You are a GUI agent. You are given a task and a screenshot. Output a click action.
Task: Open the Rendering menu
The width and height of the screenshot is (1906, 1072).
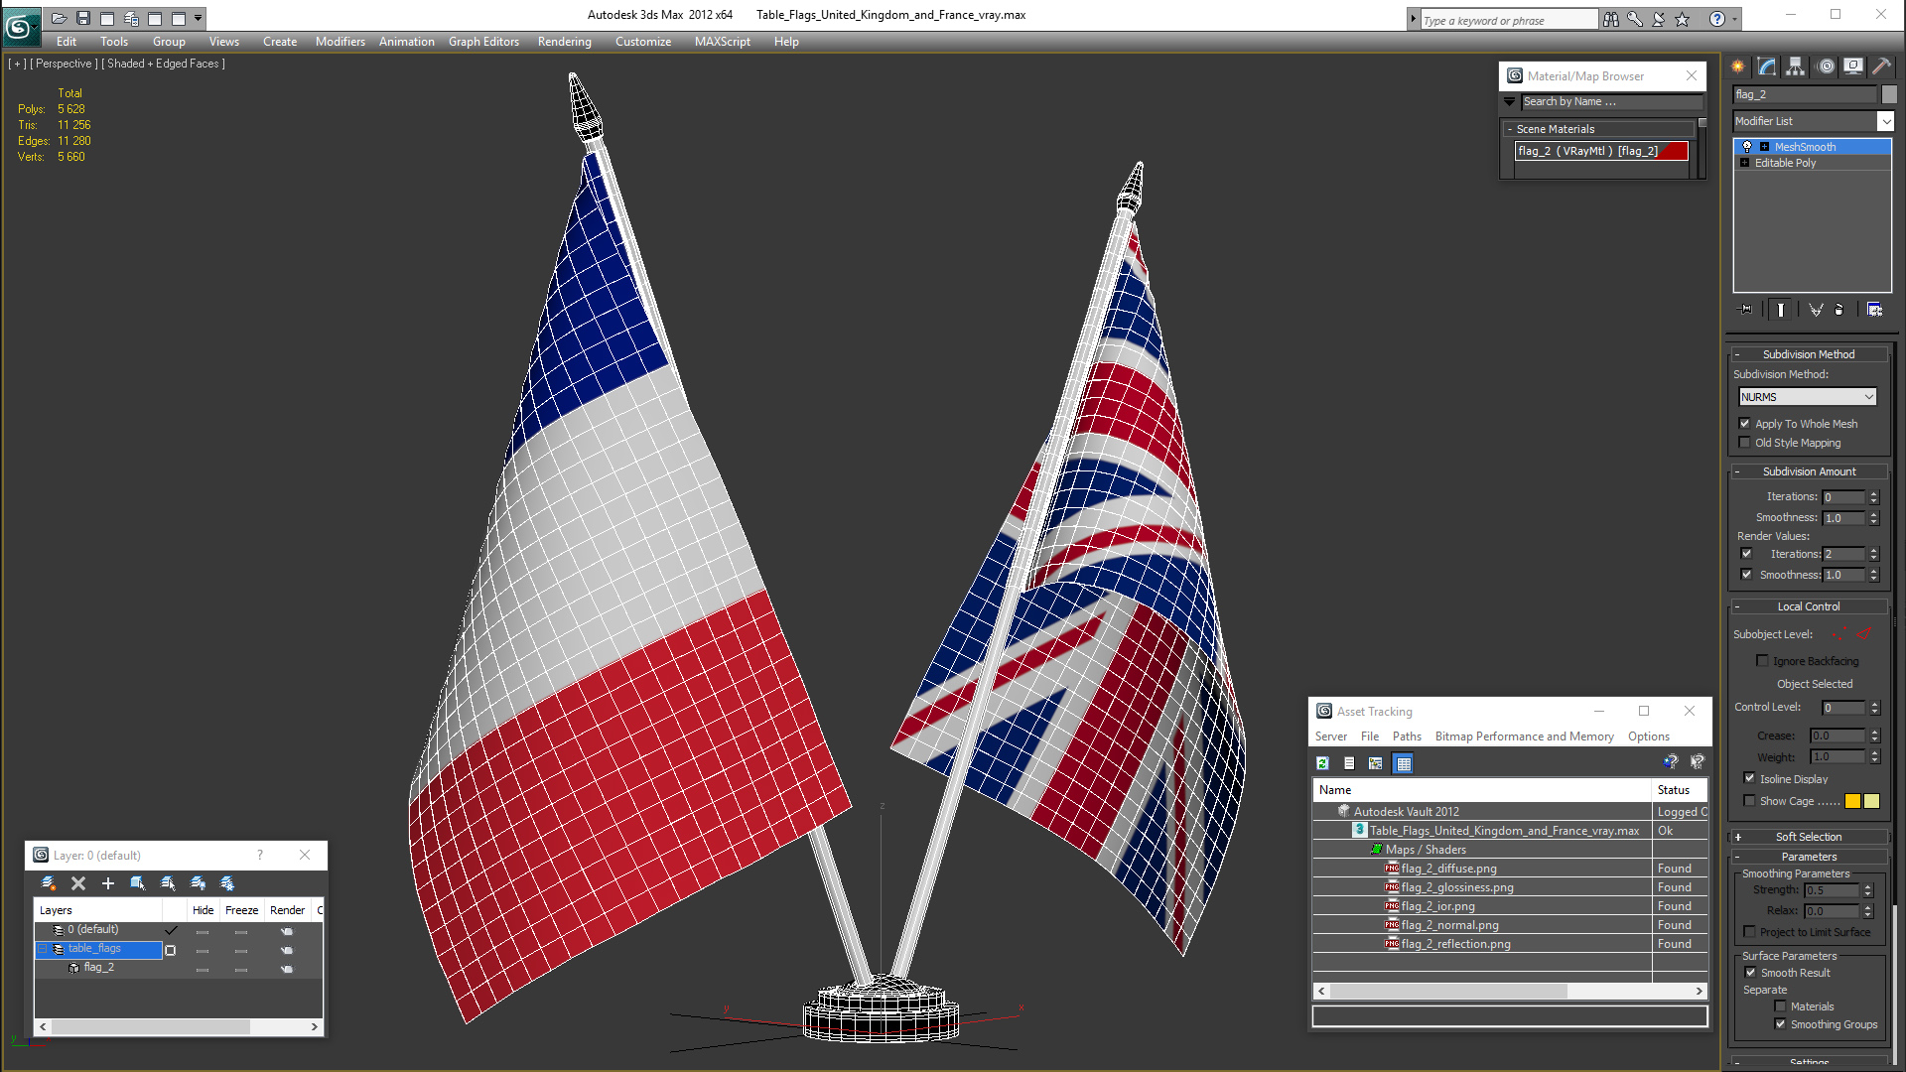[x=564, y=42]
